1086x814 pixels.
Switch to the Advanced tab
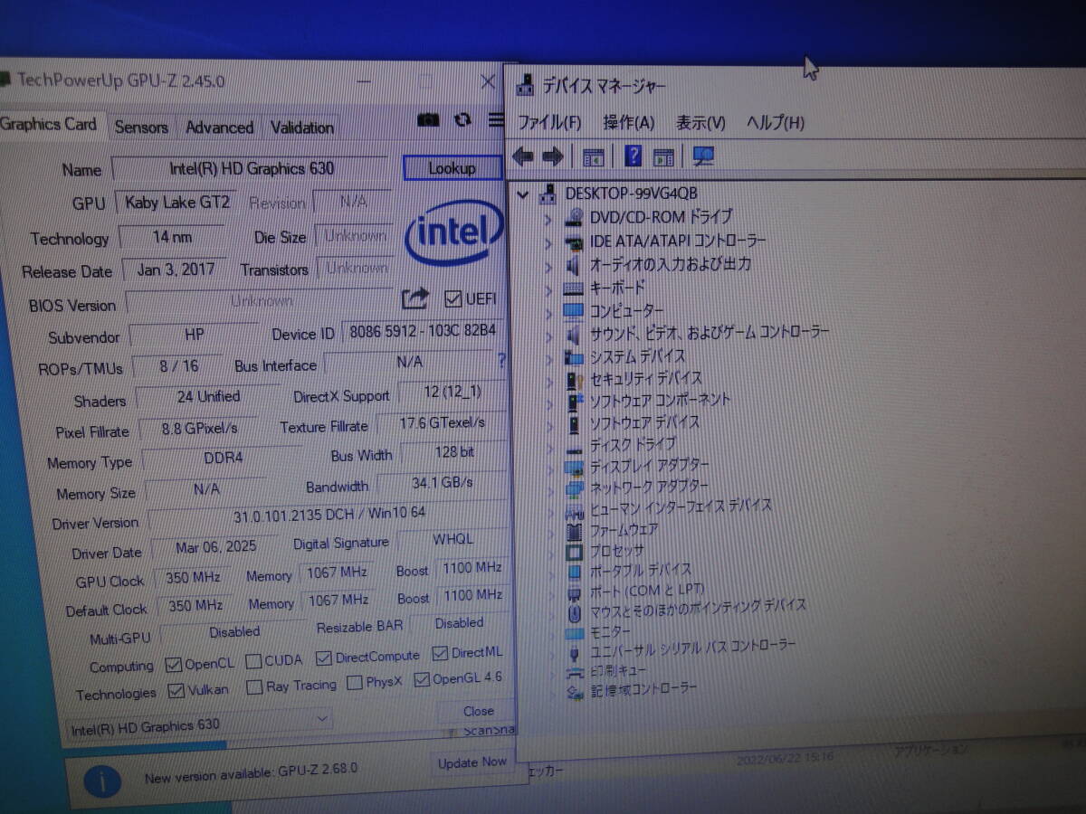click(x=219, y=127)
